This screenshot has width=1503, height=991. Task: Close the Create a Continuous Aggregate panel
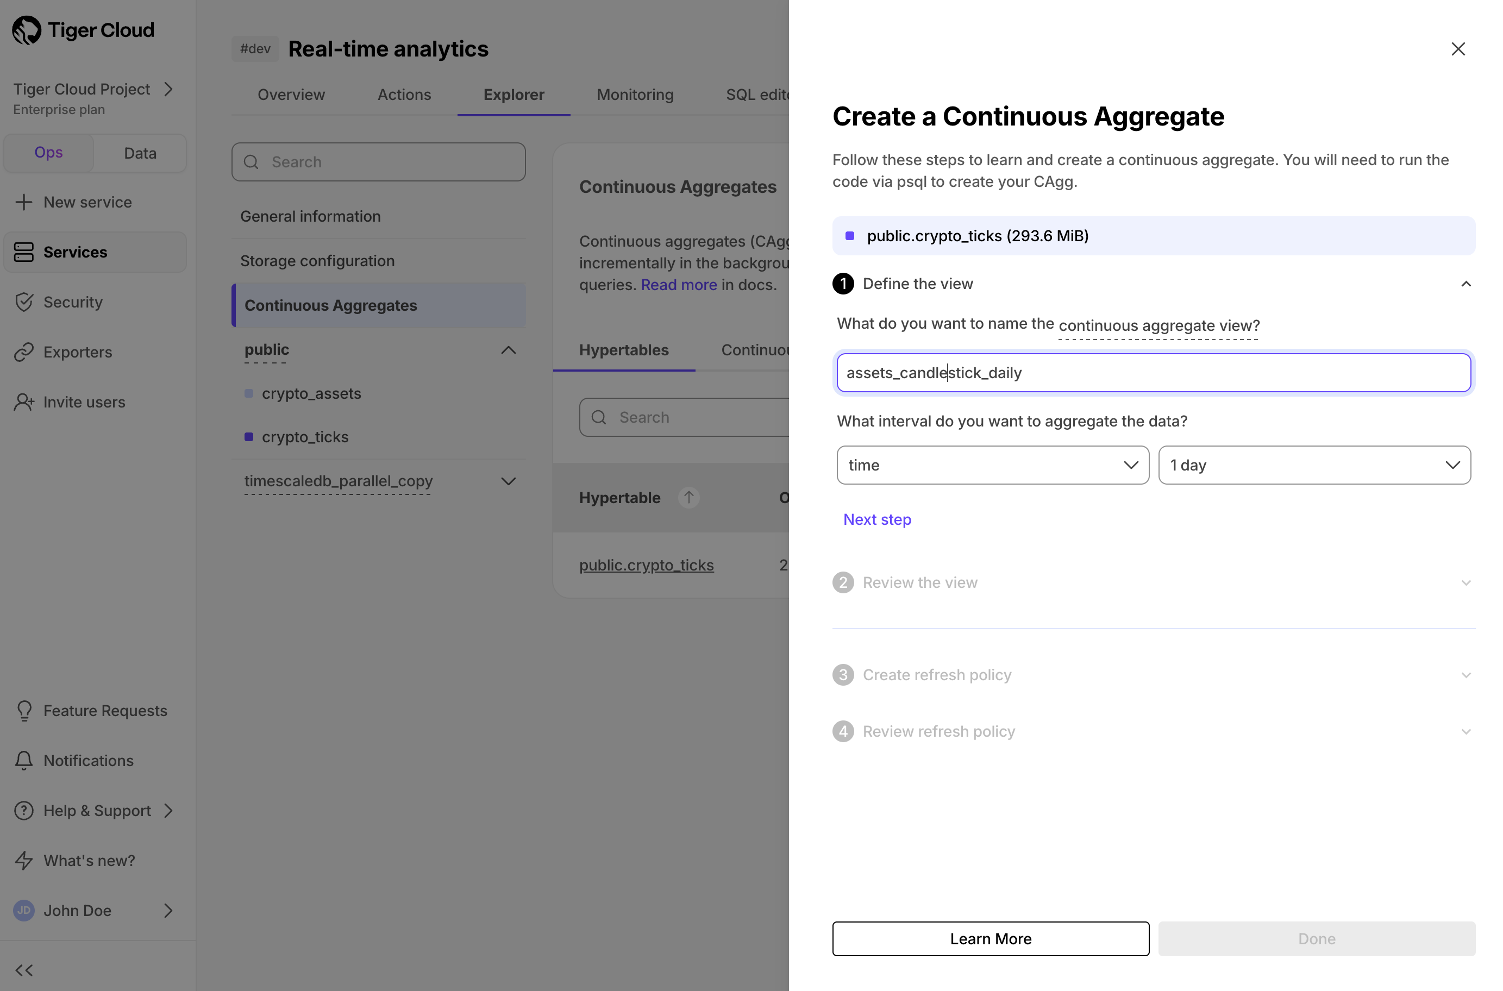coord(1457,49)
